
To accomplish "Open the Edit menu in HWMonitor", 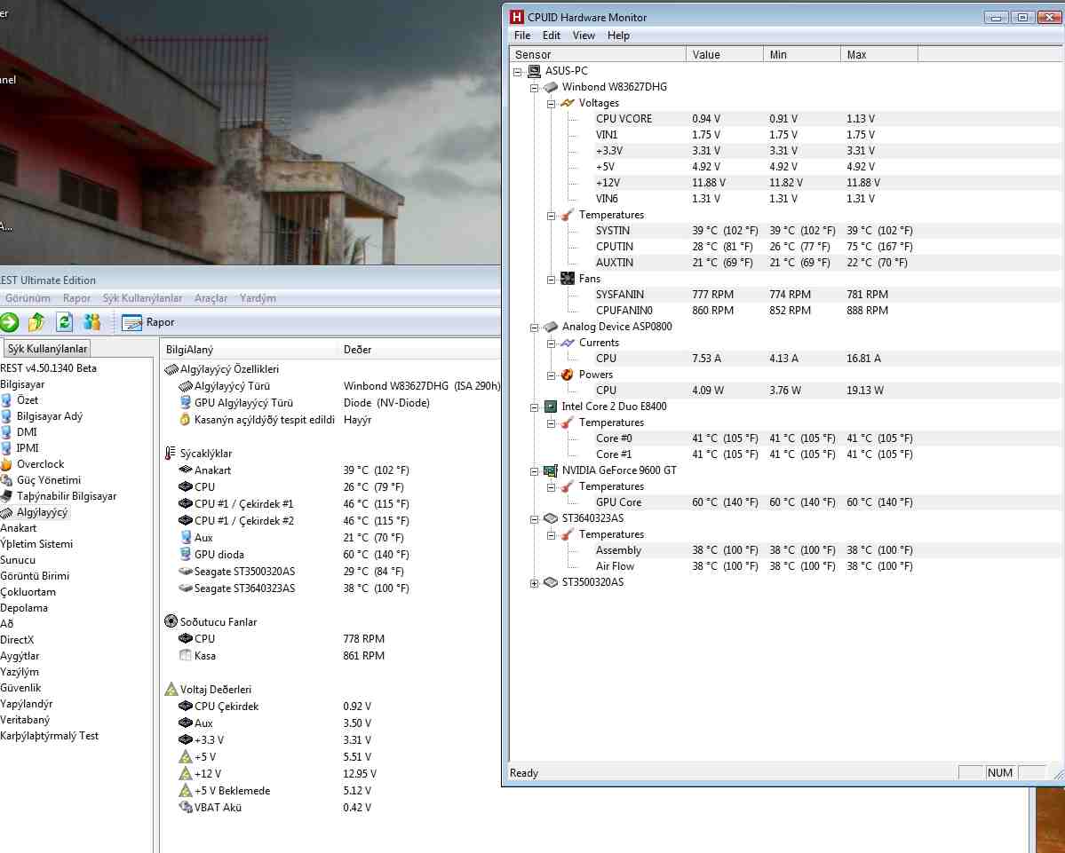I will point(551,36).
